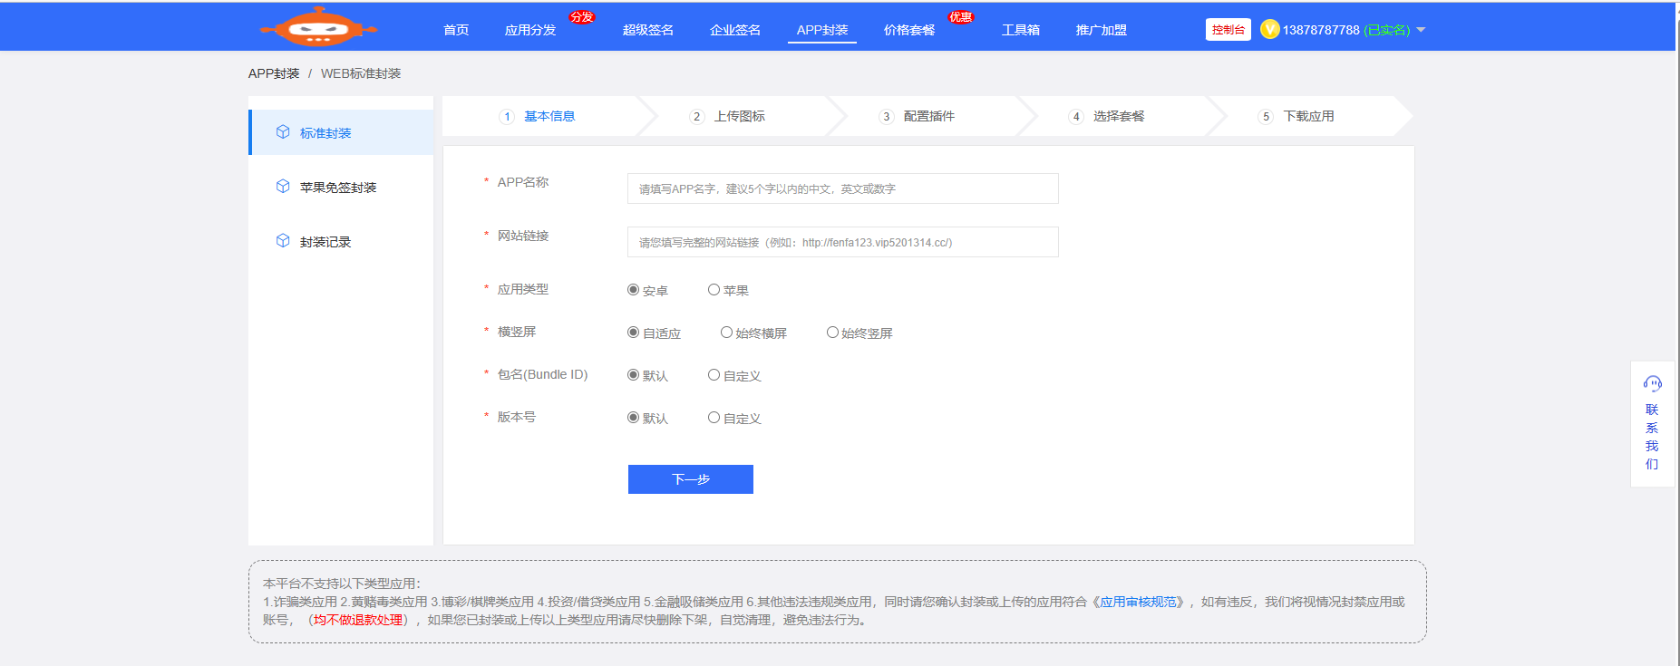Click step 2 上传图标 in wizard
The height and width of the screenshot is (666, 1680).
(x=738, y=116)
